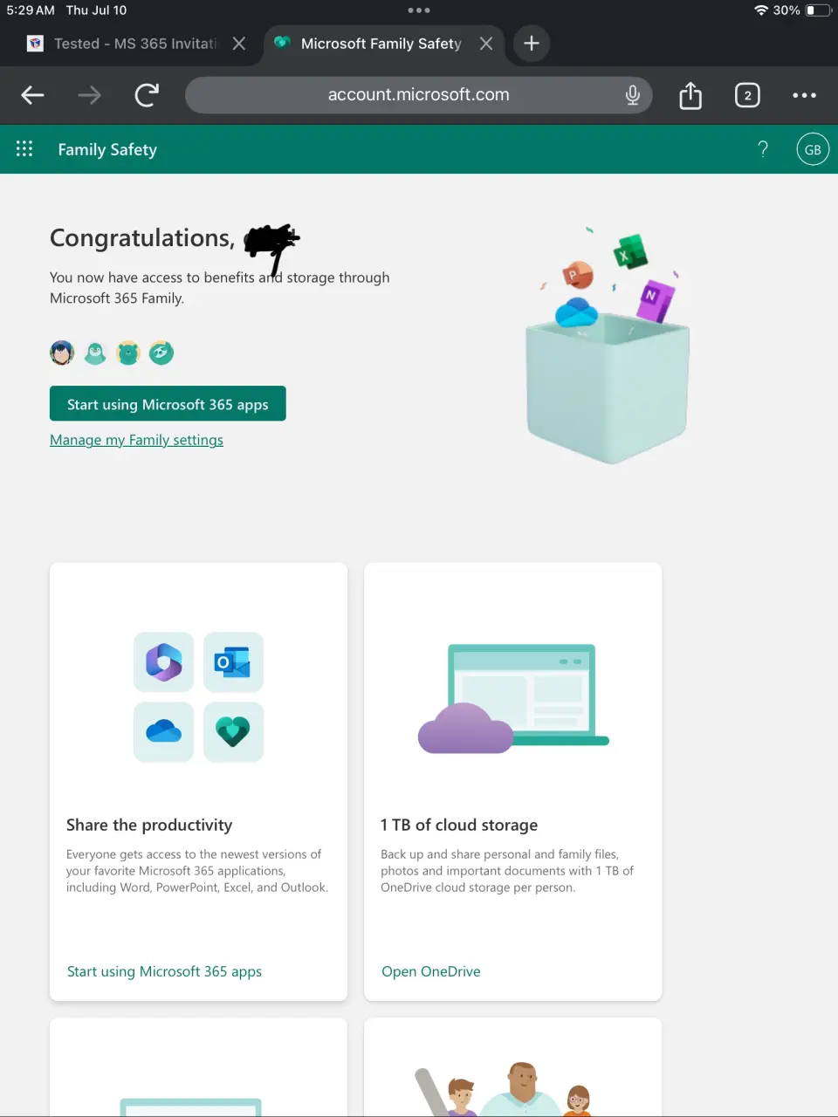Click the green Start using Microsoft 365 apps button
838x1117 pixels.
168,404
